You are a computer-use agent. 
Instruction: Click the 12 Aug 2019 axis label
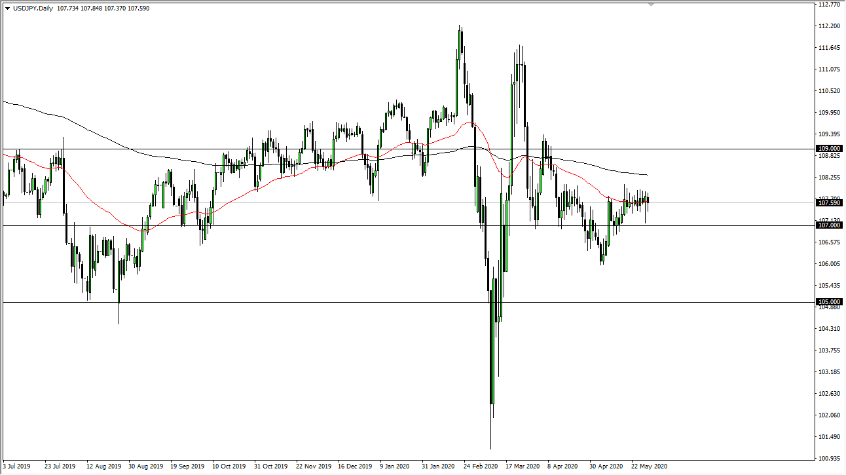[105, 466]
